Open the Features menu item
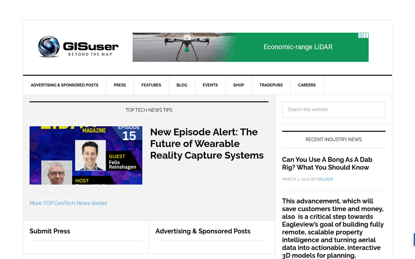Image resolution: width=415 pixels, height=259 pixels. [x=151, y=85]
